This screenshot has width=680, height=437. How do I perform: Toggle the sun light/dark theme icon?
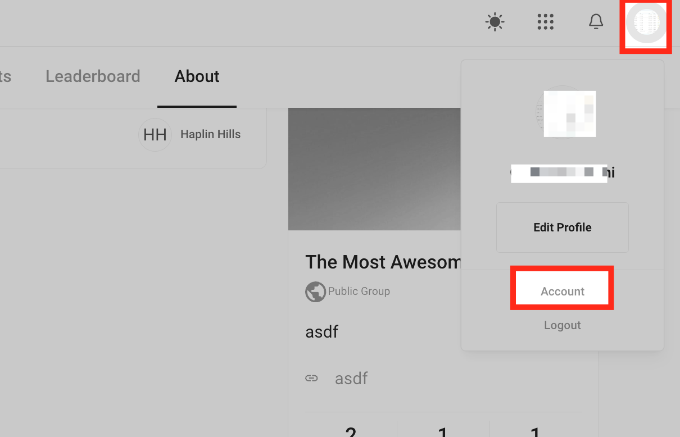495,22
